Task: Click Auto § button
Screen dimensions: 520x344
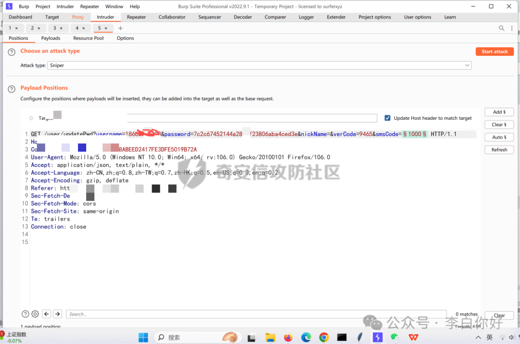Action: 499,137
